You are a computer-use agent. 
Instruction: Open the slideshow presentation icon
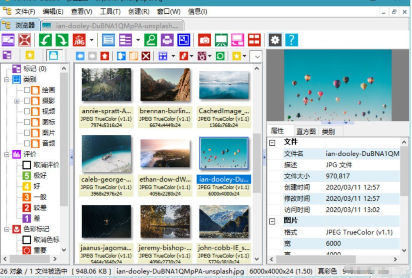(x=221, y=40)
